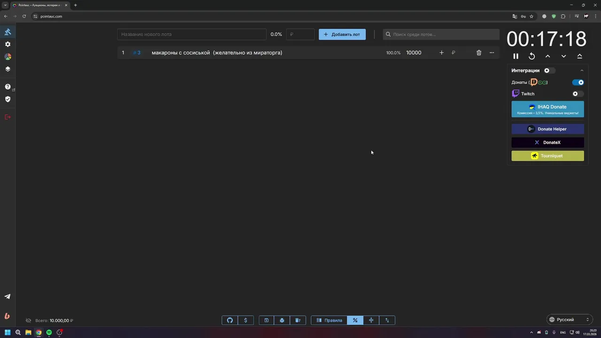Toggle the hidden total eye icon

(x=28, y=321)
